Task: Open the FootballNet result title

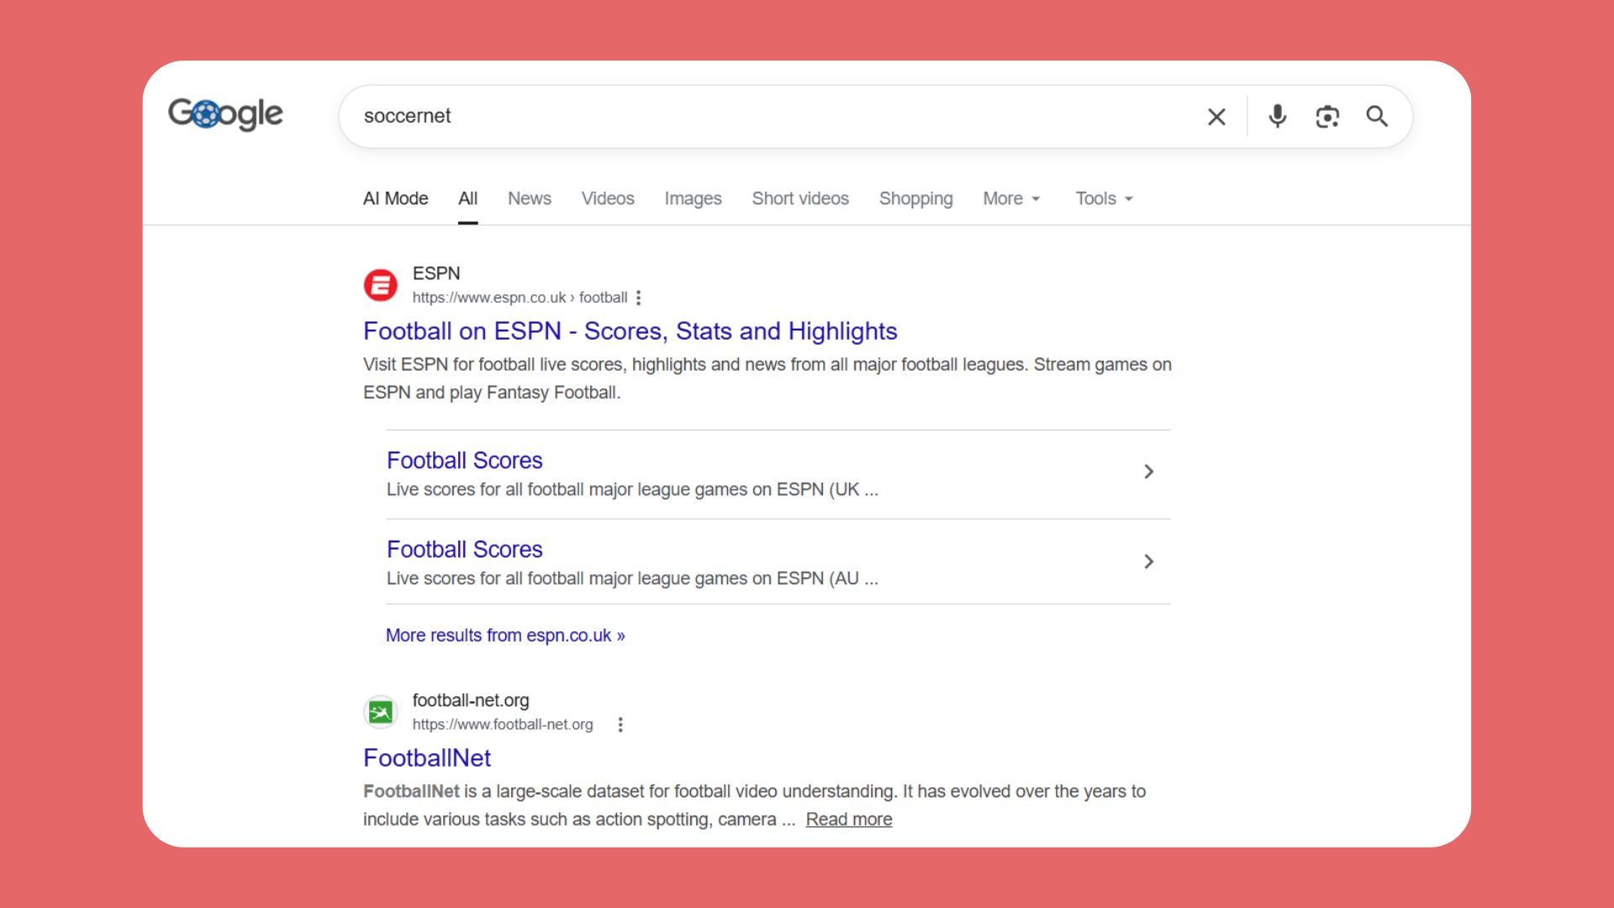Action: [427, 758]
